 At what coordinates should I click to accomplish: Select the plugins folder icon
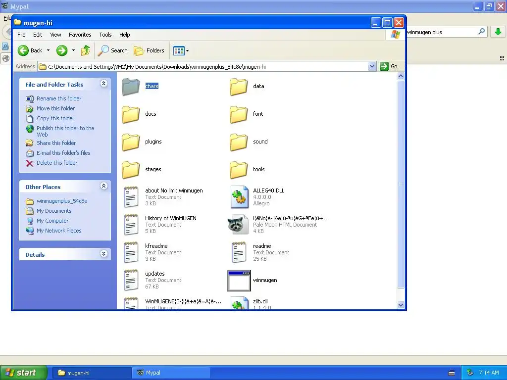131,142
